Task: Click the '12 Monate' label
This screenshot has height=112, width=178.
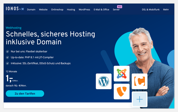Action: tap(11, 72)
